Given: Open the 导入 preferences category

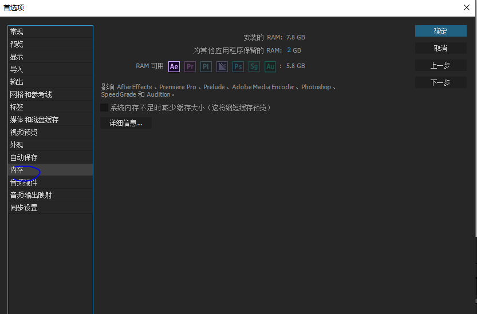Looking at the screenshot, I should click(x=50, y=69).
